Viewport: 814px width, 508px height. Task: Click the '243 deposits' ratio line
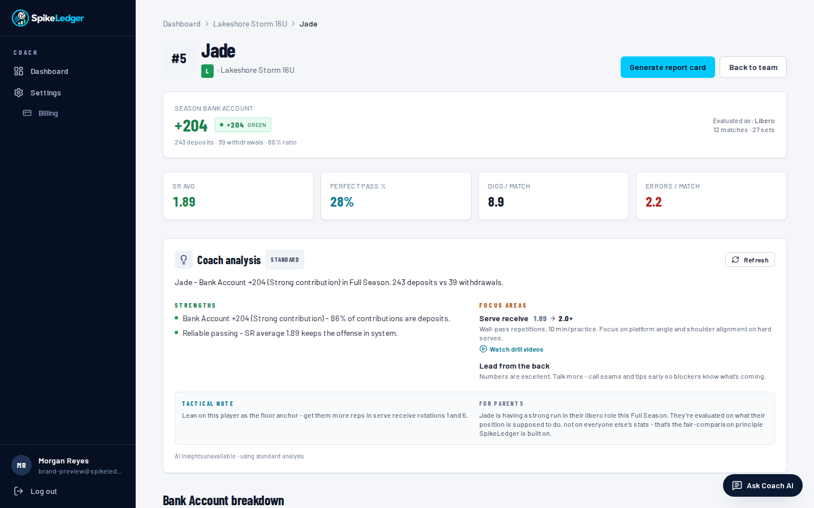click(236, 142)
